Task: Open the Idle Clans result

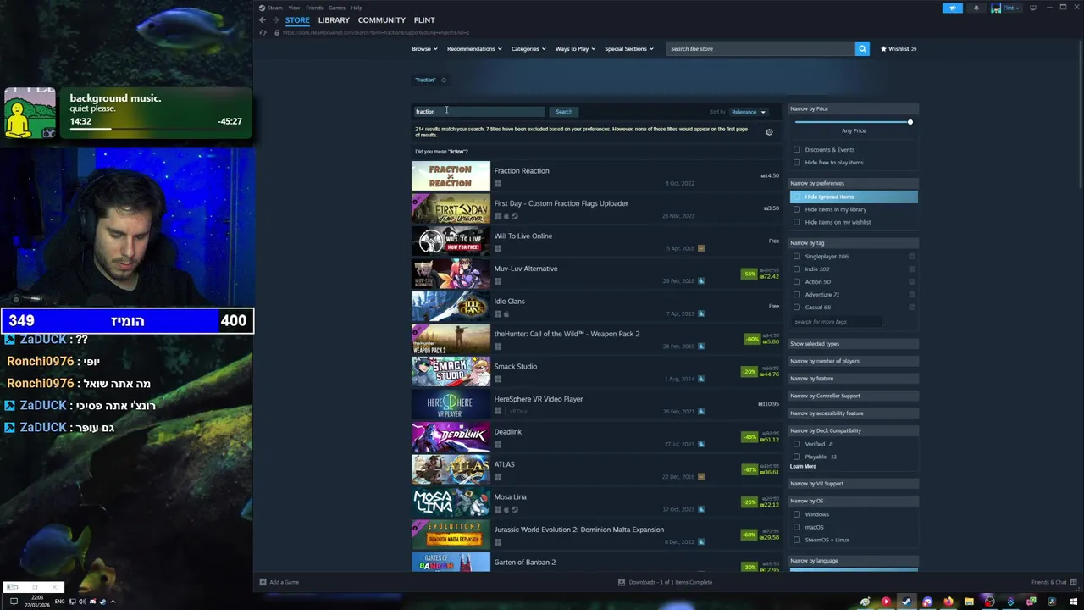Action: tap(597, 307)
